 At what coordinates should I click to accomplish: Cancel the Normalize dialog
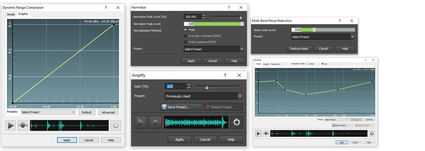click(x=212, y=61)
